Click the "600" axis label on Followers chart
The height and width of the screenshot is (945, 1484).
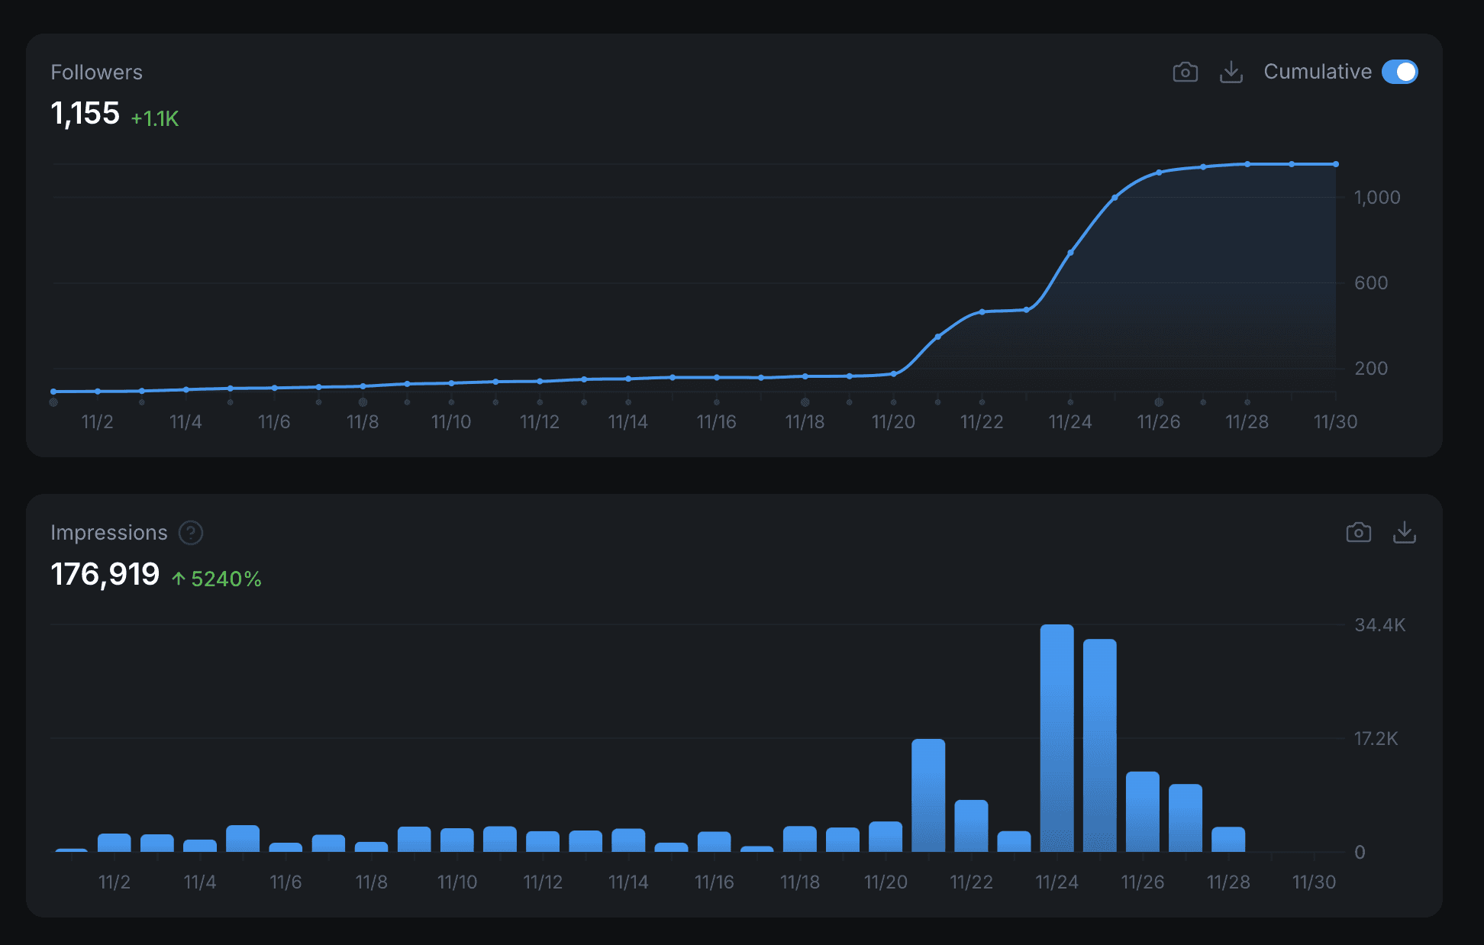coord(1371,283)
